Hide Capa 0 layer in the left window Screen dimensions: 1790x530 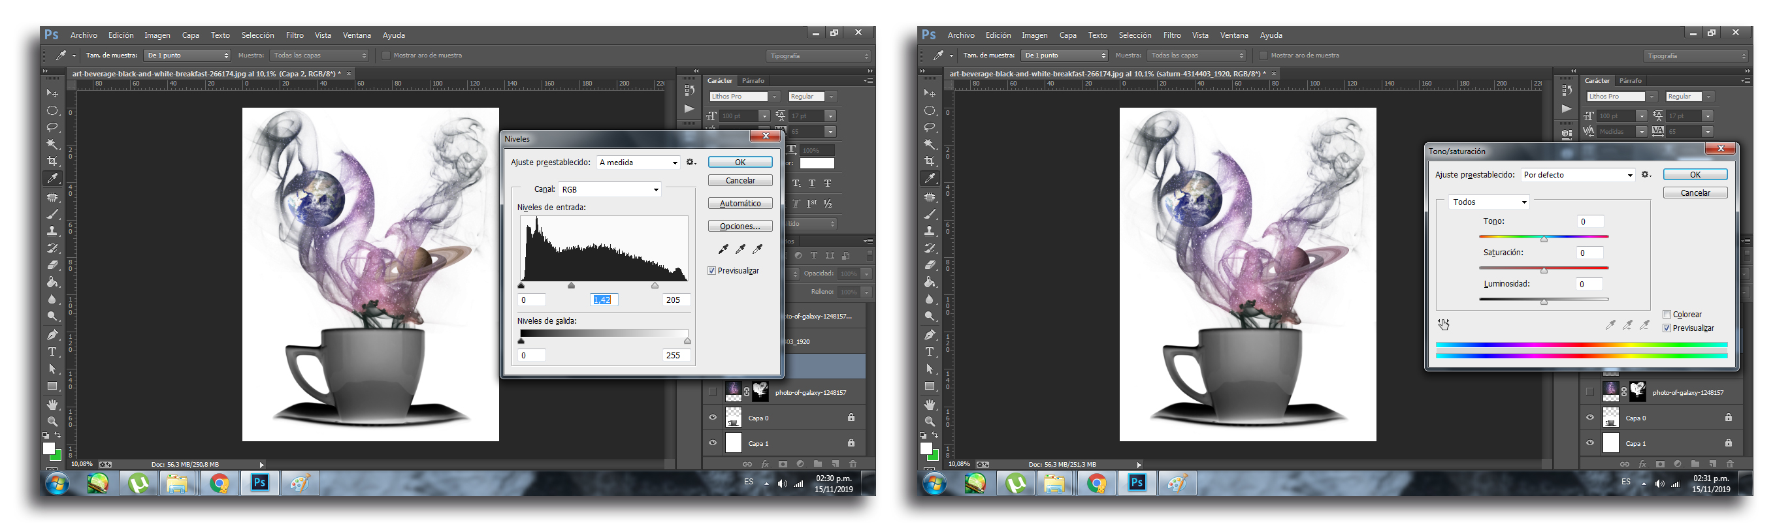click(x=712, y=418)
